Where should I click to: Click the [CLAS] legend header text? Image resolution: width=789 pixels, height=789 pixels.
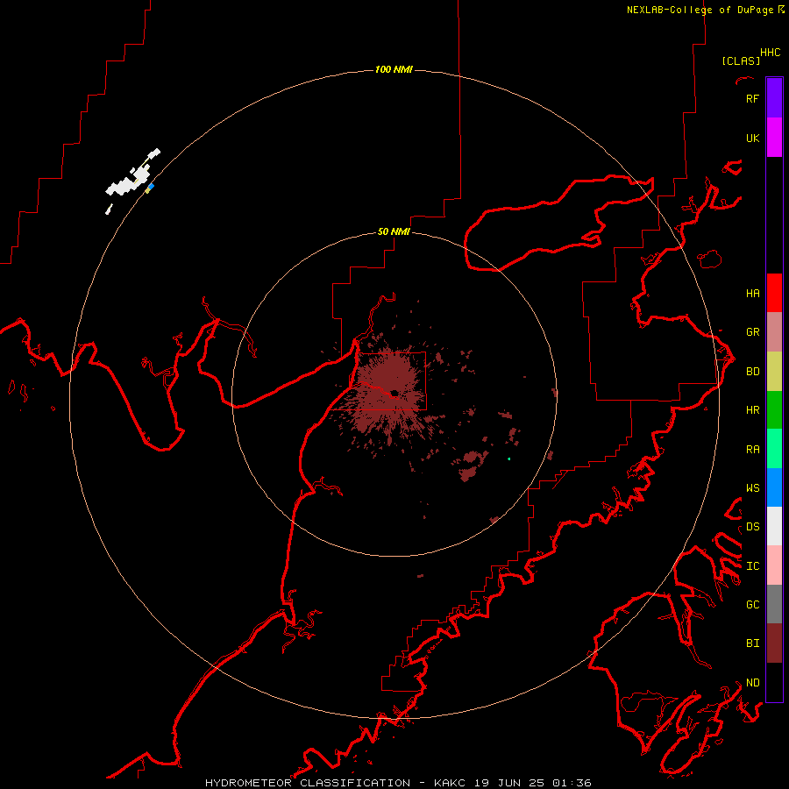741,60
